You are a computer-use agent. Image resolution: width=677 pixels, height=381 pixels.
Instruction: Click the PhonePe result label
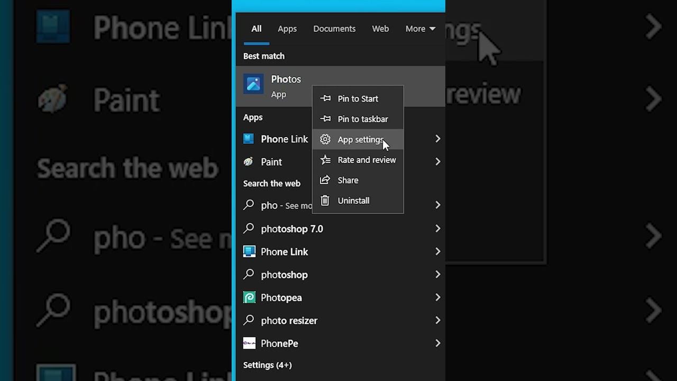(279, 343)
